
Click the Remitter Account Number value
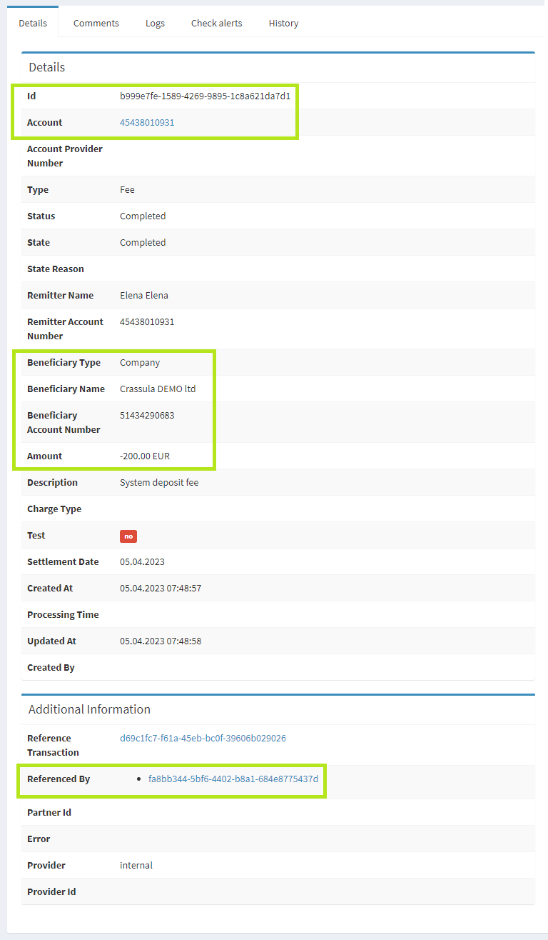click(147, 321)
